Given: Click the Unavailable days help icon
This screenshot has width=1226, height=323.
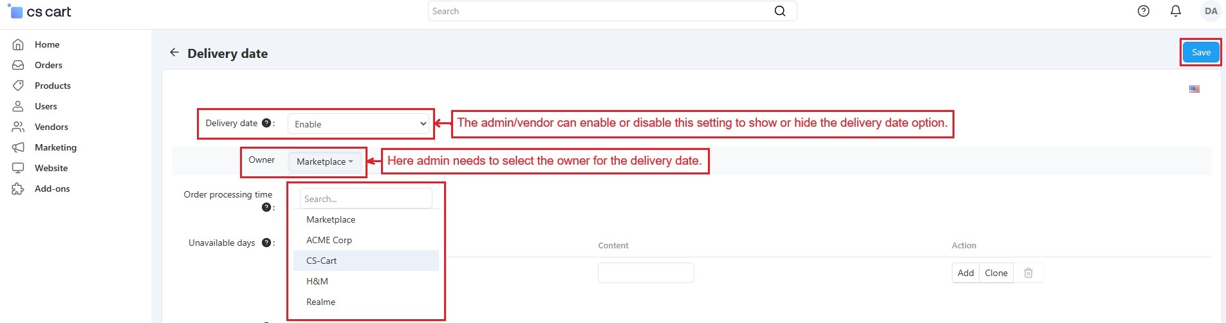Looking at the screenshot, I should [266, 243].
